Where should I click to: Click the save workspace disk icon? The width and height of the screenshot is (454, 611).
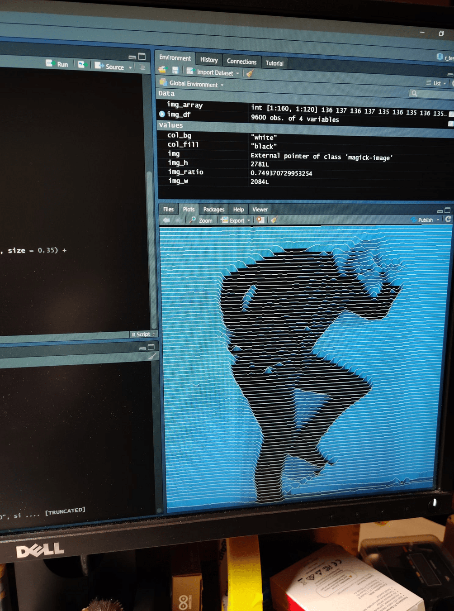175,70
